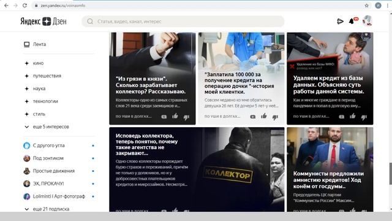Open Chrome three-dot menu

388,6
